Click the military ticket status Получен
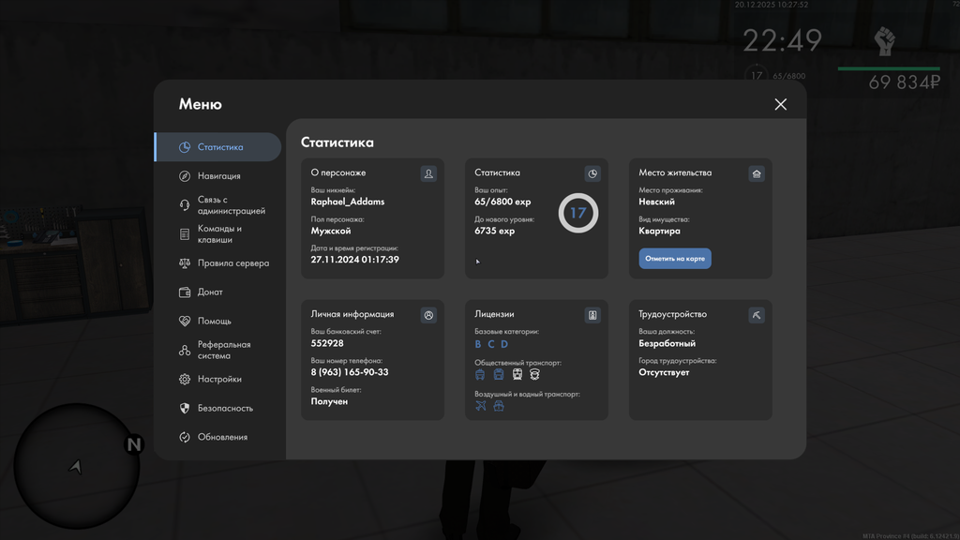This screenshot has height=540, width=960. (329, 401)
